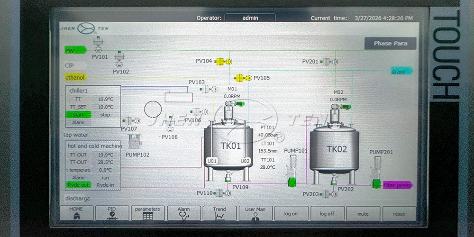The height and width of the screenshot is (237, 474).
Task: Click the Phase Para button
Action: [390, 43]
